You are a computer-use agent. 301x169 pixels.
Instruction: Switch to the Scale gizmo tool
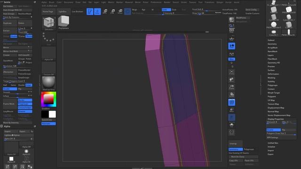pos(112,11)
